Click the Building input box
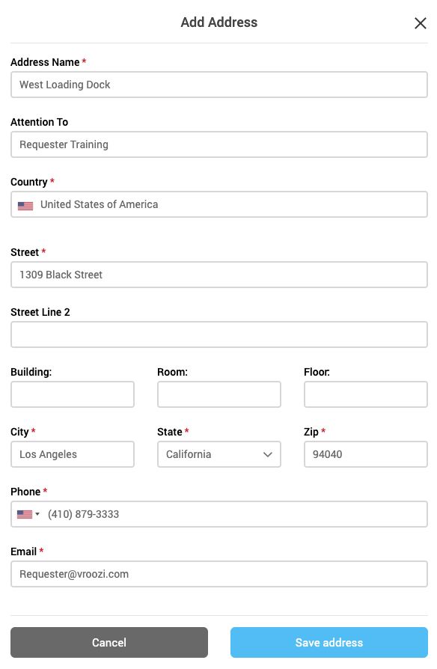Image resolution: width=437 pixels, height=669 pixels. point(73,394)
